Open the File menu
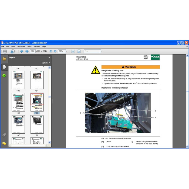This screenshot has height=189, width=189. (3, 46)
